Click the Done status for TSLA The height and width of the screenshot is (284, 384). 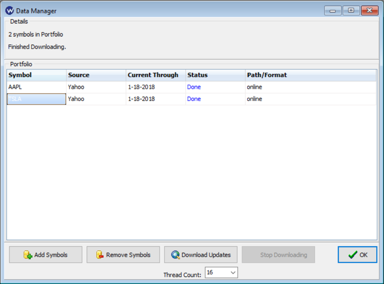[194, 99]
